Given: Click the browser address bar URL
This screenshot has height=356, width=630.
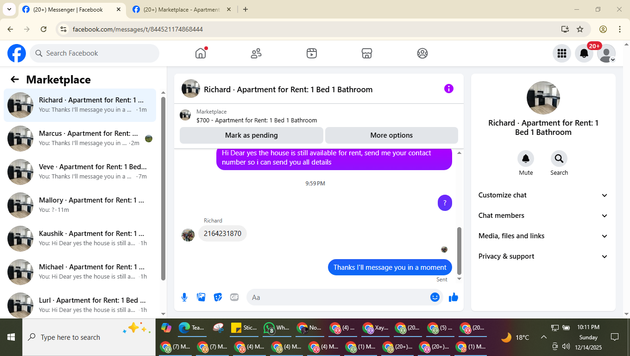Looking at the screenshot, I should click(x=138, y=29).
